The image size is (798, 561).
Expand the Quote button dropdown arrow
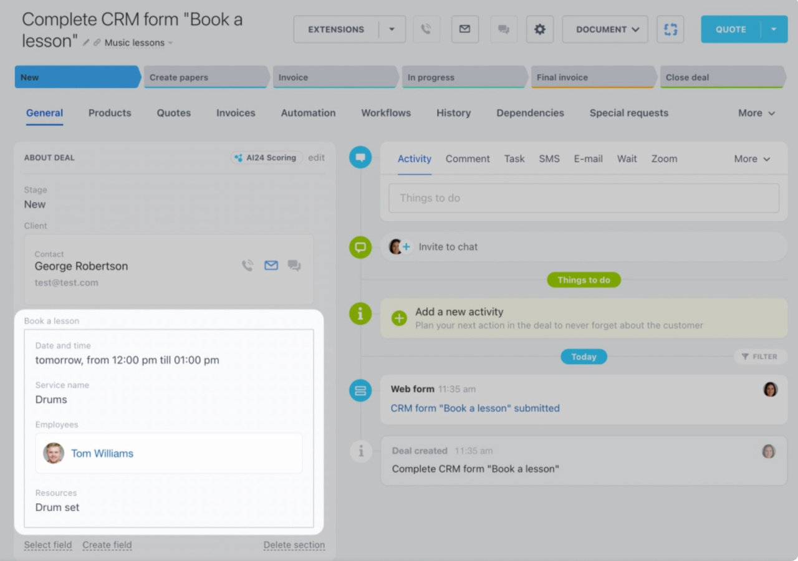(774, 29)
